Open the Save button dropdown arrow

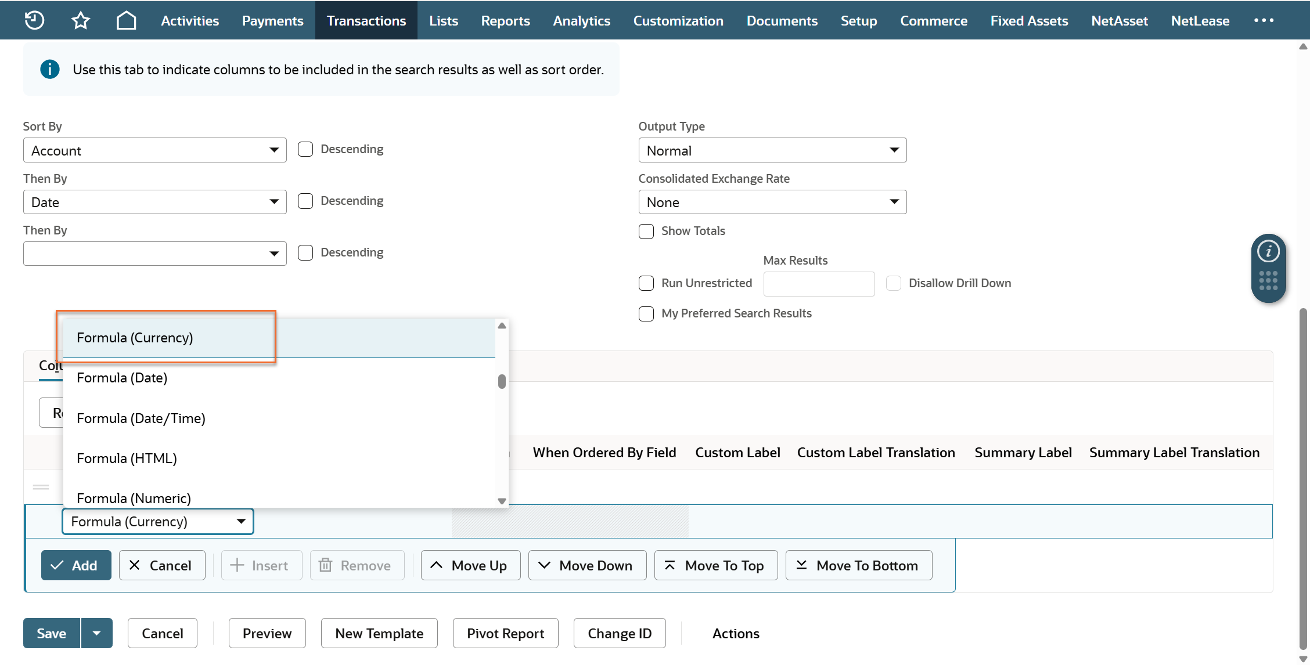click(97, 633)
